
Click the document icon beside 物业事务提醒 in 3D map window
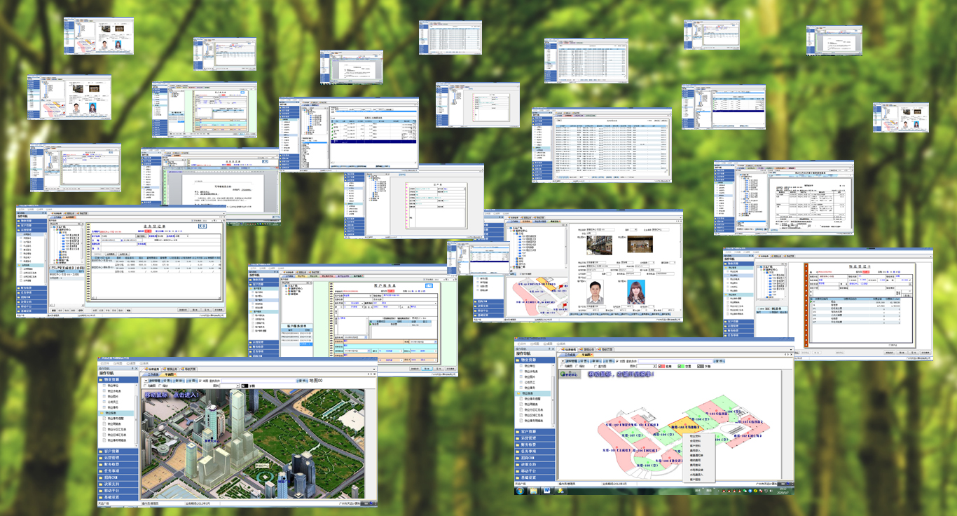(104, 418)
